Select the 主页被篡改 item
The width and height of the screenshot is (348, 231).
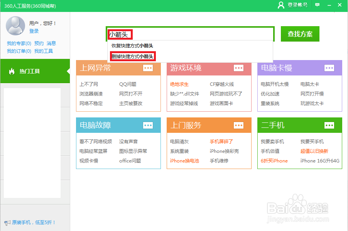coord(131,104)
